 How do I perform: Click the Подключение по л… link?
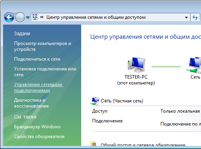(x=181, y=124)
